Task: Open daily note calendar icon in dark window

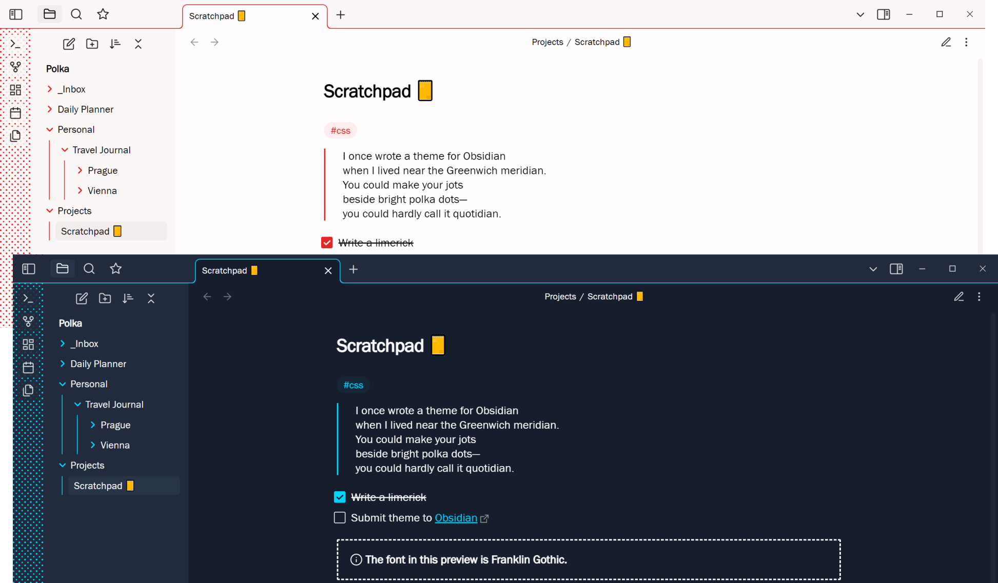Action: (29, 367)
